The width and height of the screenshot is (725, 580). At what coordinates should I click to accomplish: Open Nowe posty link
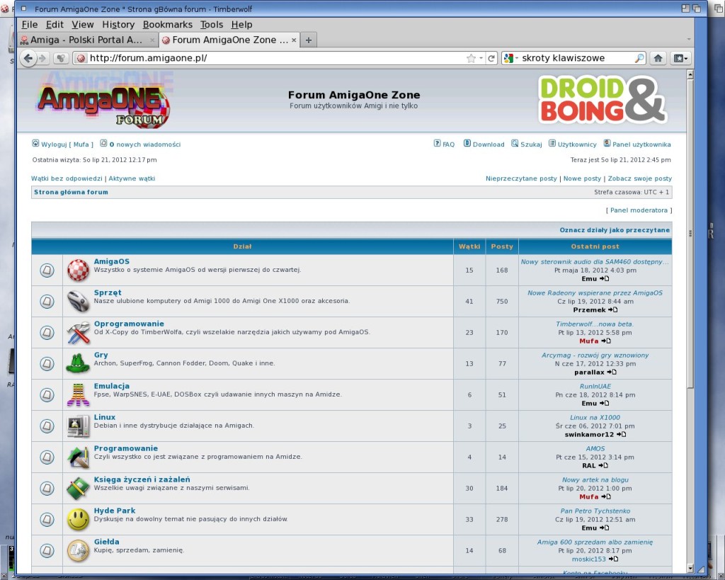tap(582, 178)
